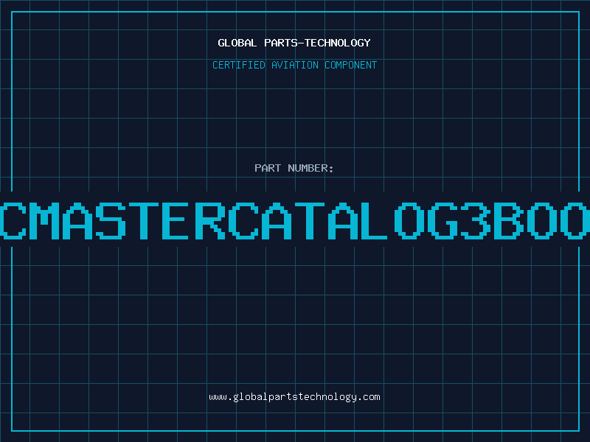Image resolution: width=590 pixels, height=442 pixels.
Task: Click the CERTIFIED AVIATION COMPONENT subtitle
Action: (294, 65)
